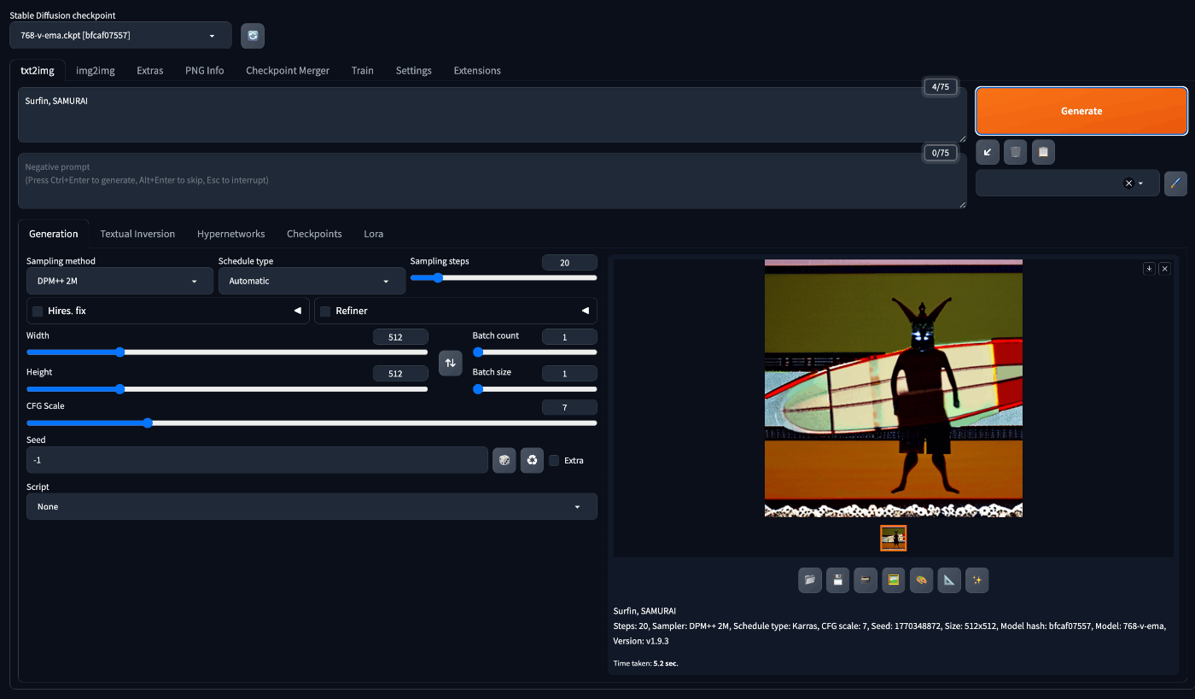This screenshot has width=1195, height=699.
Task: Download the generated image from the preview
Action: click(1149, 268)
